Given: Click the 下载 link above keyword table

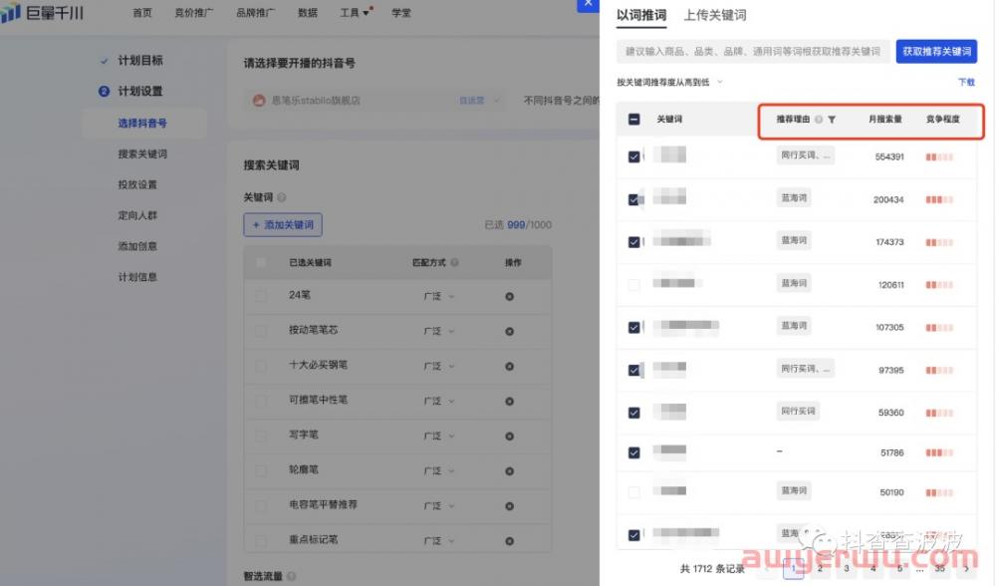Looking at the screenshot, I should point(966,83).
